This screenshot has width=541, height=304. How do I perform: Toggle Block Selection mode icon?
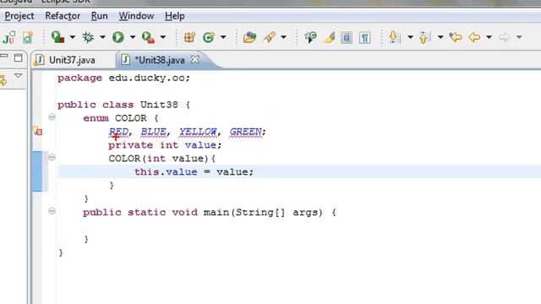[347, 37]
